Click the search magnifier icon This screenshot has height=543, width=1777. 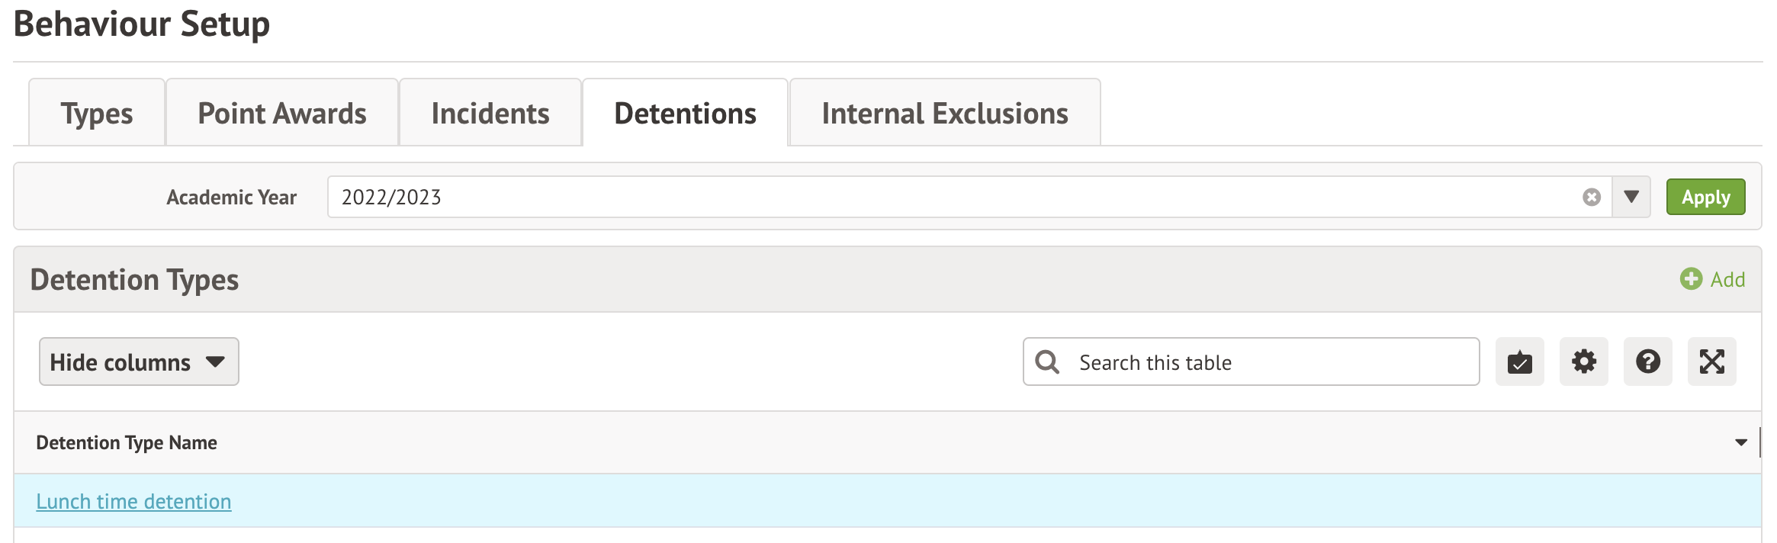tap(1047, 362)
